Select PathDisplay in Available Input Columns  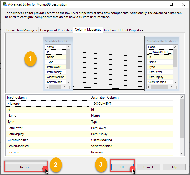pos(56,72)
